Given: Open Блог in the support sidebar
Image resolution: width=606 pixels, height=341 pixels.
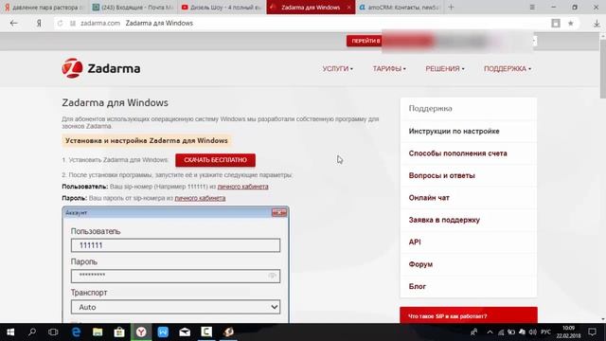Looking at the screenshot, I should click(417, 286).
